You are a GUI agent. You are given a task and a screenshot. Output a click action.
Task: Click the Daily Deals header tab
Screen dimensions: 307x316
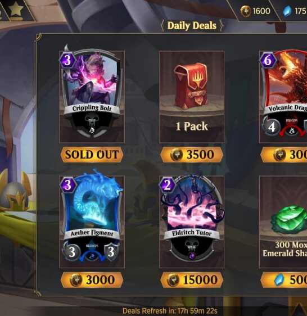[192, 26]
